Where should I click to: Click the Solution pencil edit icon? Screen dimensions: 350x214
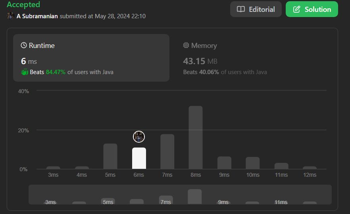point(296,10)
